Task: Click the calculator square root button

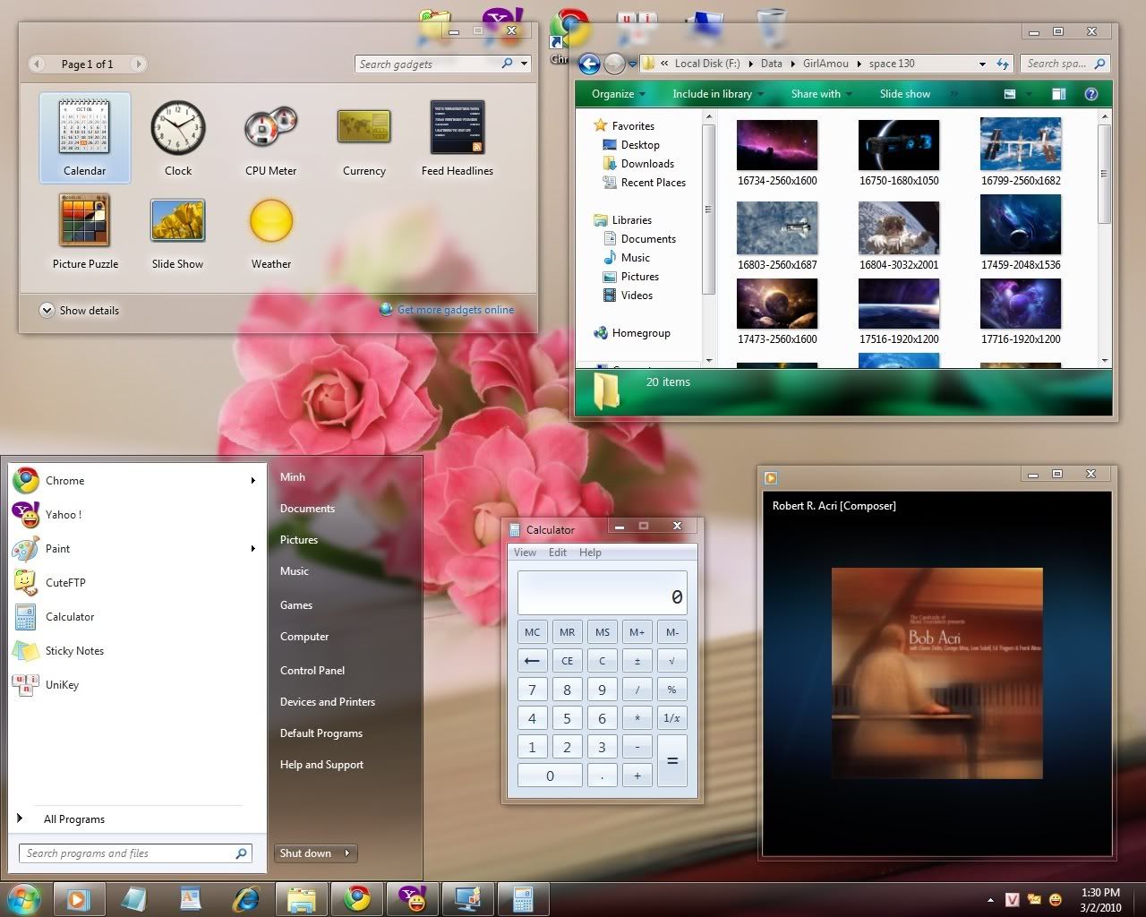Action: (x=672, y=661)
